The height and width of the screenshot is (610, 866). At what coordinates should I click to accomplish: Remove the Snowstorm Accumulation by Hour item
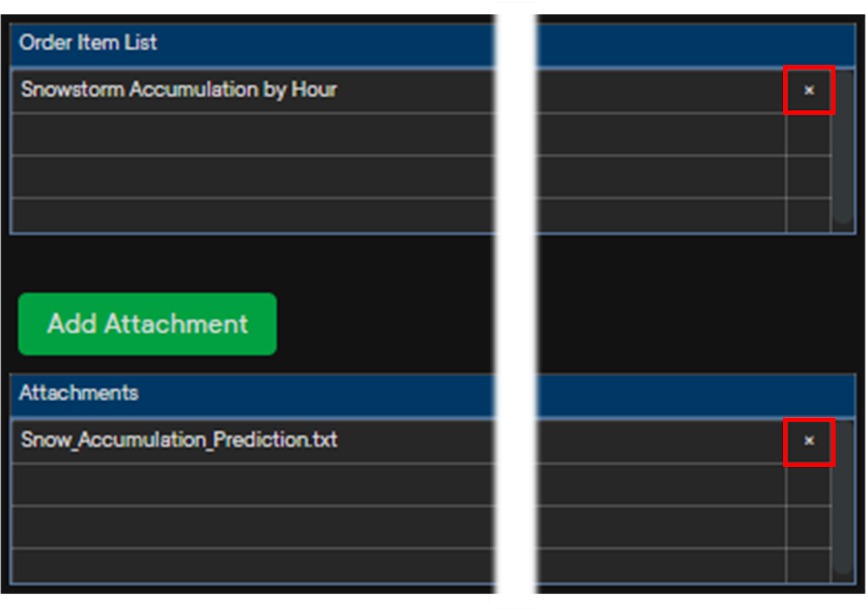pos(809,90)
